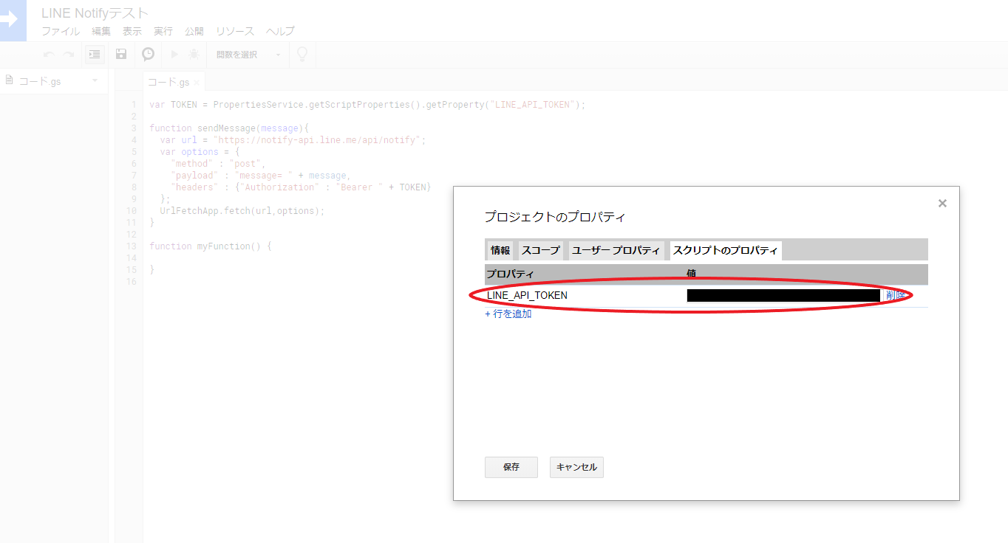
Task: Click the notify-api.line.me URL code line
Action: point(293,140)
